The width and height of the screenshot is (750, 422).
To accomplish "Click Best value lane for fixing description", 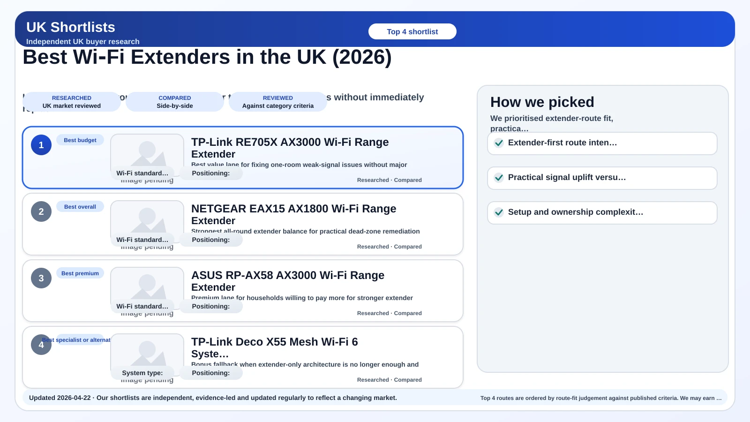I will pyautogui.click(x=299, y=165).
